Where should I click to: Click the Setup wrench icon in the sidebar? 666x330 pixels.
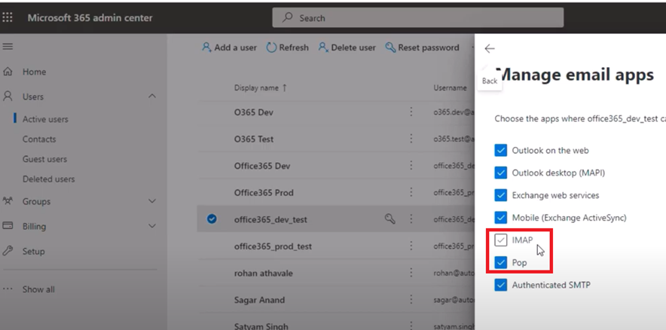pyautogui.click(x=8, y=251)
